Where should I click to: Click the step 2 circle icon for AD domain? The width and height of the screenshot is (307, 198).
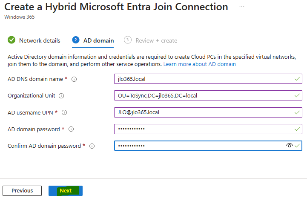click(75, 40)
